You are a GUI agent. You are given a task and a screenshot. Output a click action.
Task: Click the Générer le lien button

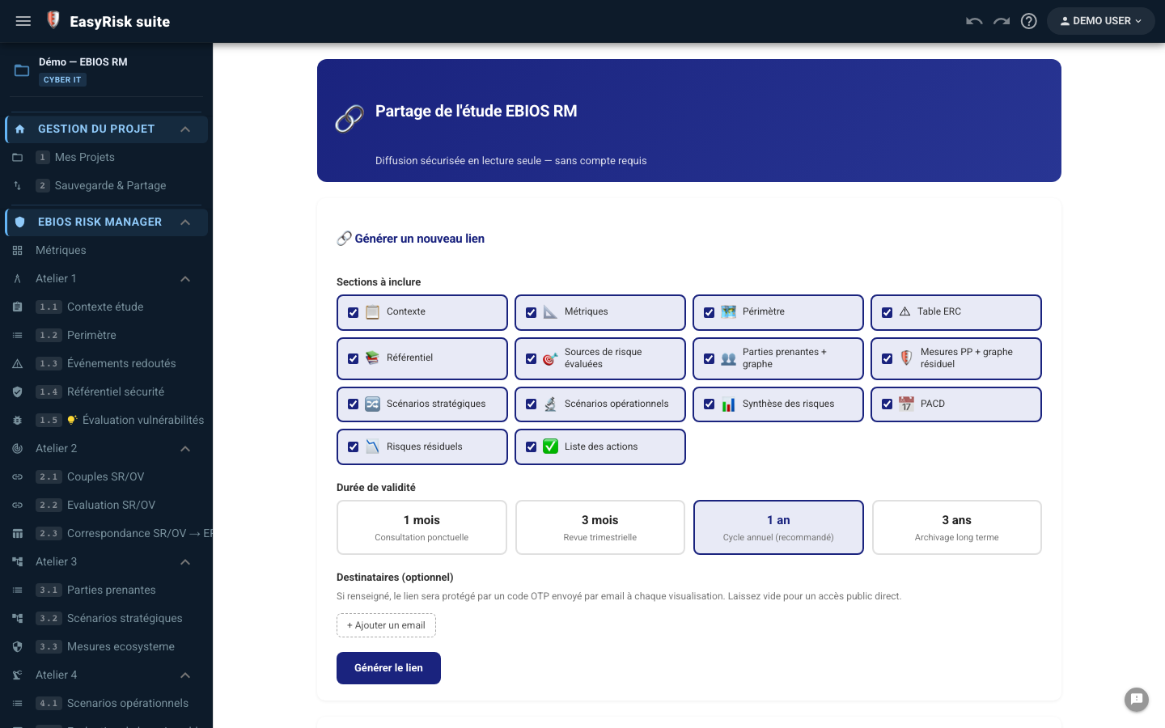point(388,668)
